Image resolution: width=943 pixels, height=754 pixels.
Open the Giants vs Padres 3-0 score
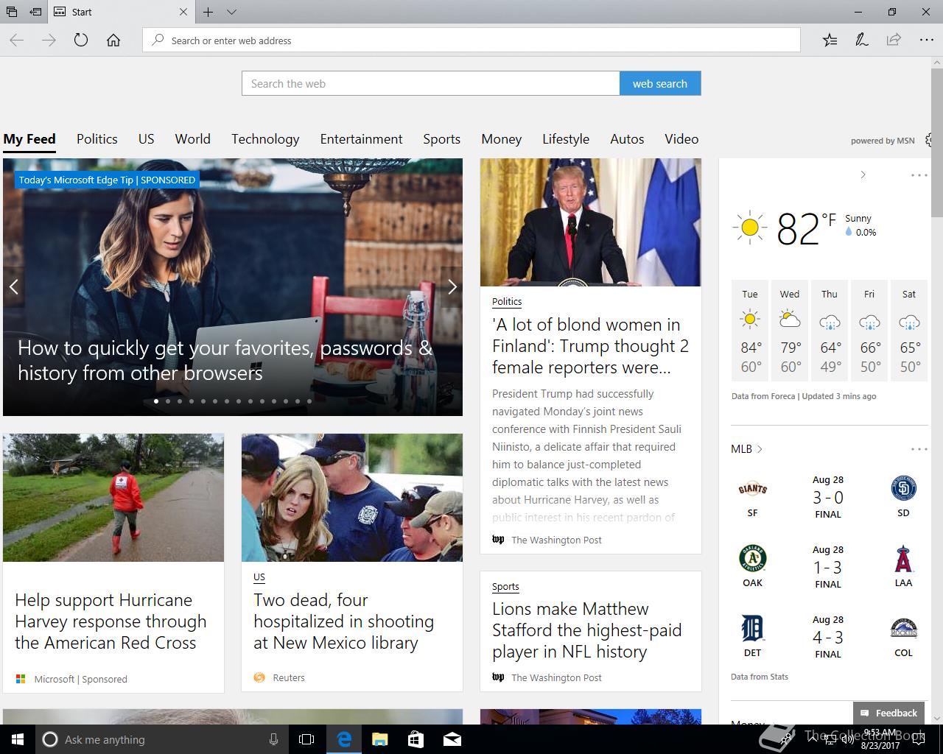pyautogui.click(x=828, y=498)
